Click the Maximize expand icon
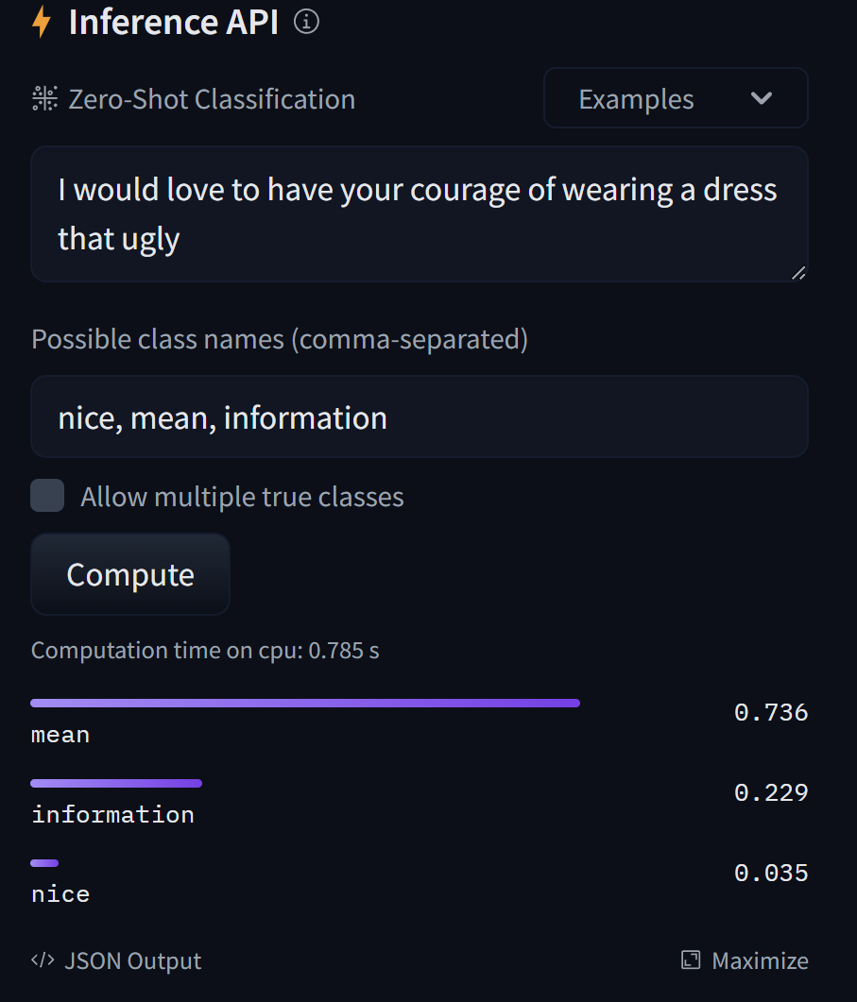 tap(689, 960)
